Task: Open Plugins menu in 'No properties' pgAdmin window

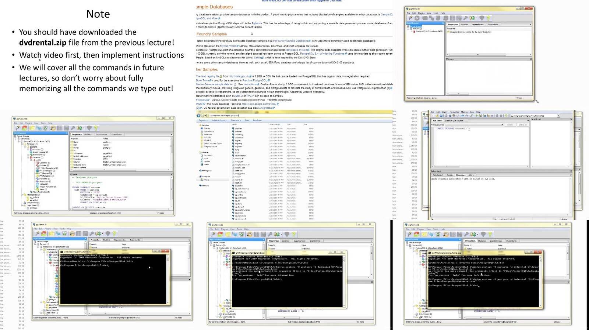Action: point(421,13)
